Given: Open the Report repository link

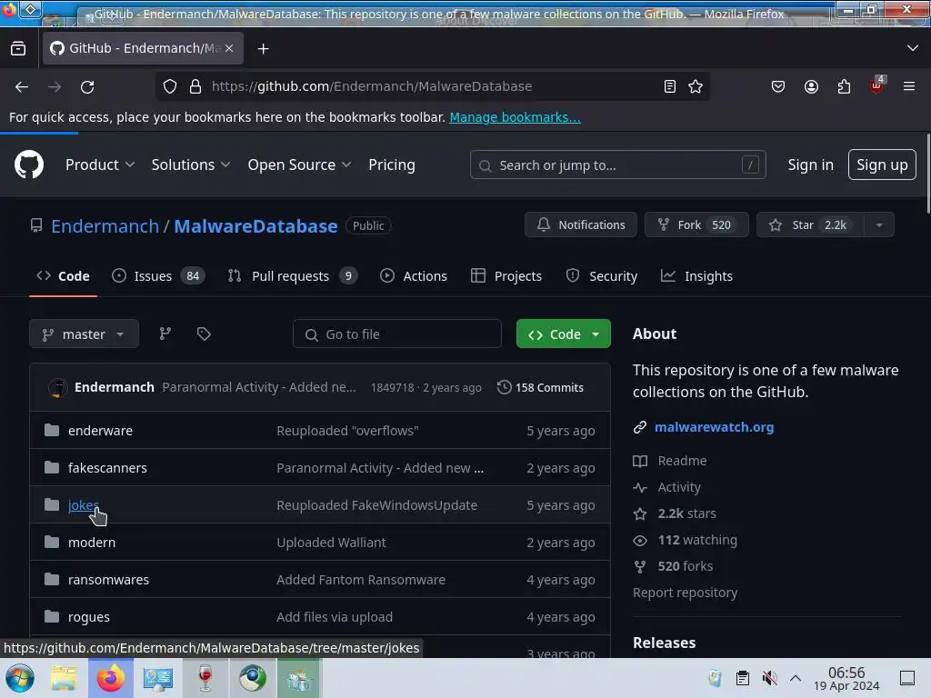Looking at the screenshot, I should pos(686,593).
